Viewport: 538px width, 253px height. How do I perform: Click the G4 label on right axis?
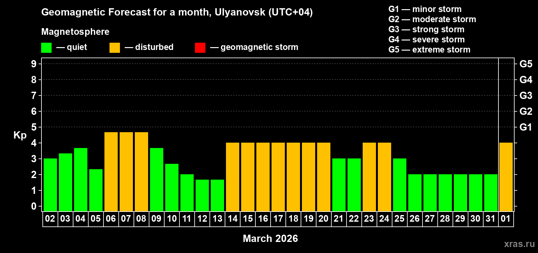[526, 80]
